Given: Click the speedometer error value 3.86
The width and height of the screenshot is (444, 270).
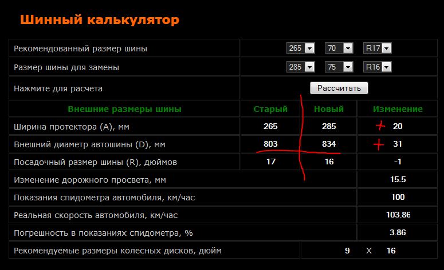Looking at the screenshot, I should (398, 232).
